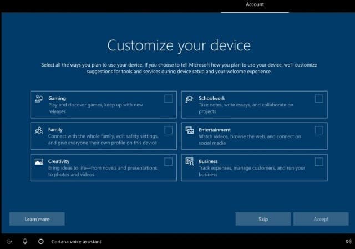This screenshot has width=355, height=249.
Task: Click the Gaming joystick icon
Action: (39, 99)
